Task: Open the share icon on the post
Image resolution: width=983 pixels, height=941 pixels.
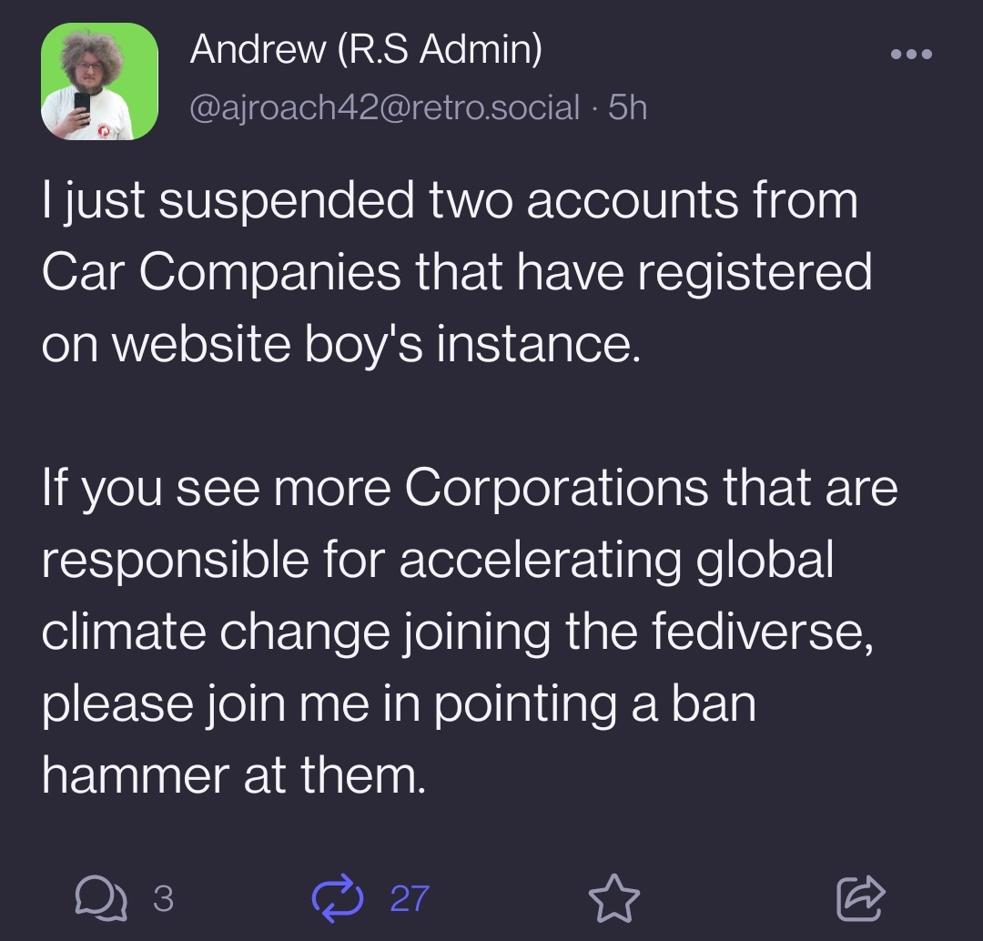Action: tap(859, 898)
